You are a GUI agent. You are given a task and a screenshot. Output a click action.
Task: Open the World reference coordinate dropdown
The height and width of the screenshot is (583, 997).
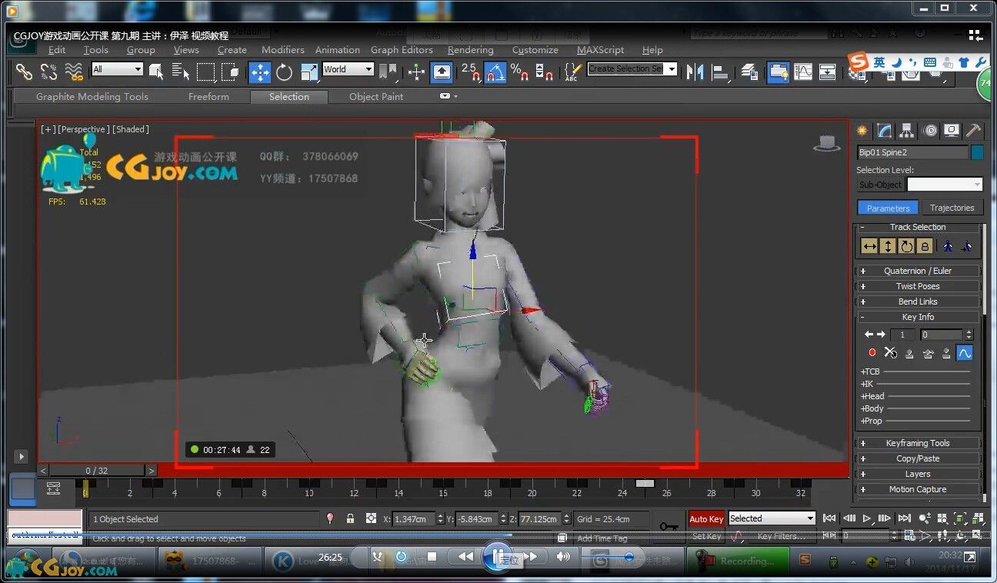(348, 69)
